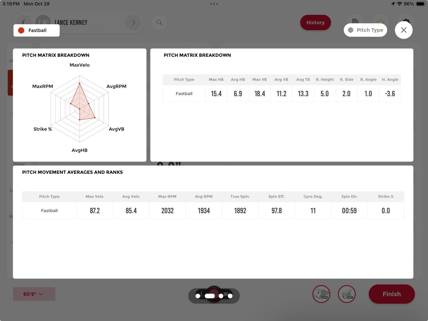
Task: Select the Max HB column header
Action: pyautogui.click(x=216, y=80)
